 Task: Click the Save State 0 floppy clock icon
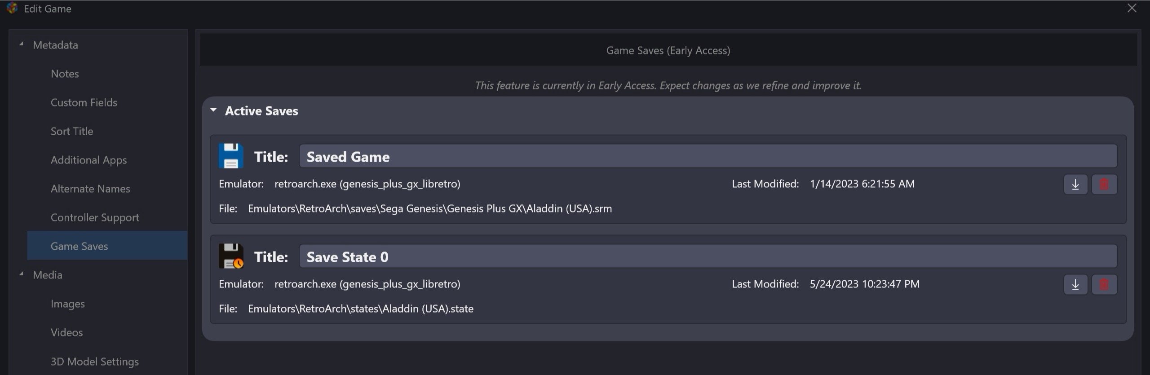(x=231, y=256)
